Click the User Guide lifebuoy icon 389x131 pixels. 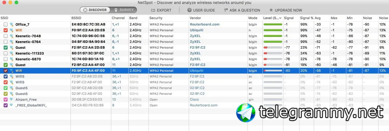[189, 10]
